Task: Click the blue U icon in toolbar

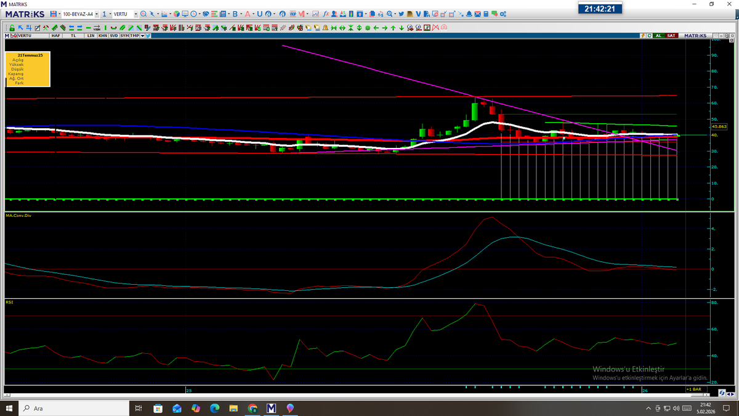Action: 259,14
